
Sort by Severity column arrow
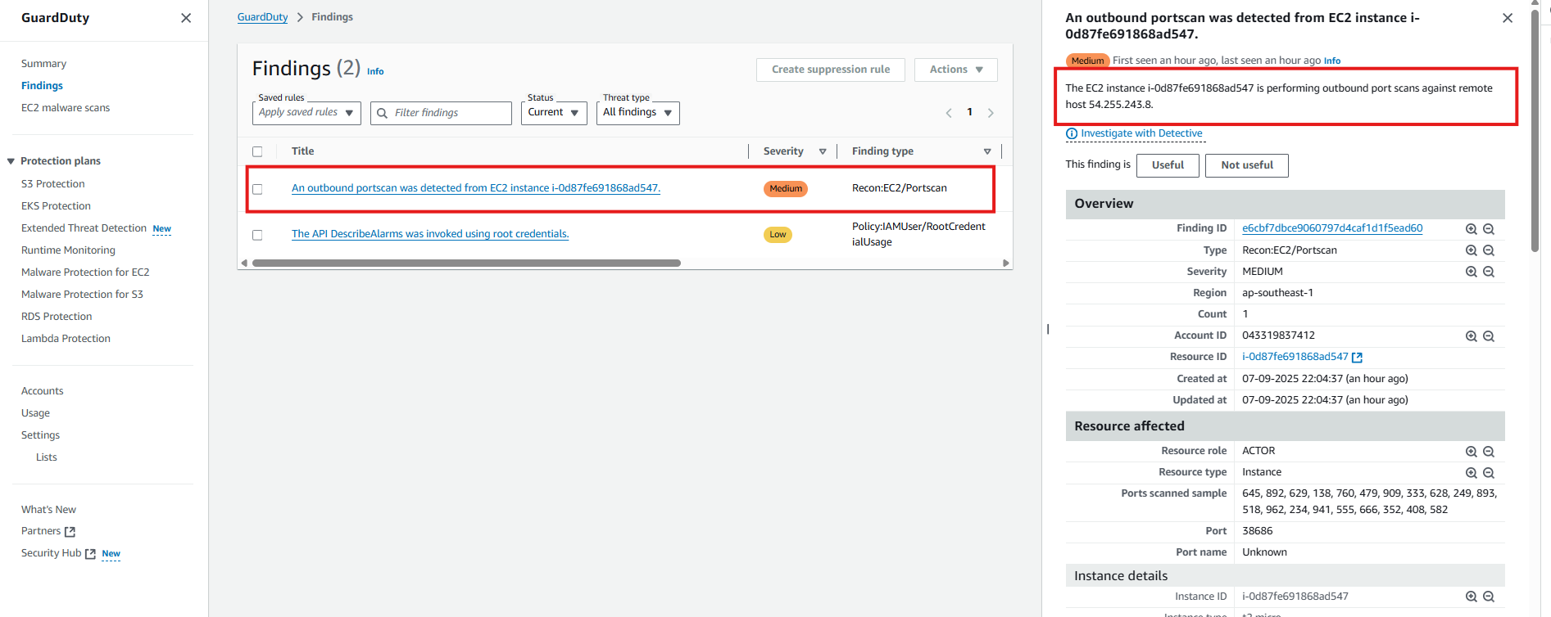(823, 151)
